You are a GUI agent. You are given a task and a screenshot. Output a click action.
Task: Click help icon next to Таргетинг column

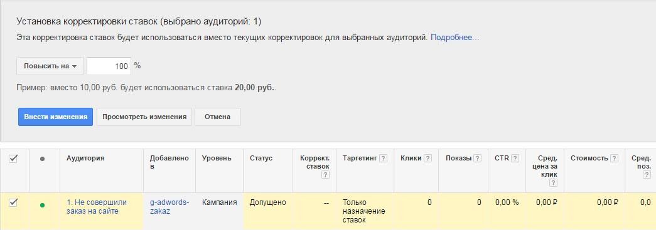(383, 158)
